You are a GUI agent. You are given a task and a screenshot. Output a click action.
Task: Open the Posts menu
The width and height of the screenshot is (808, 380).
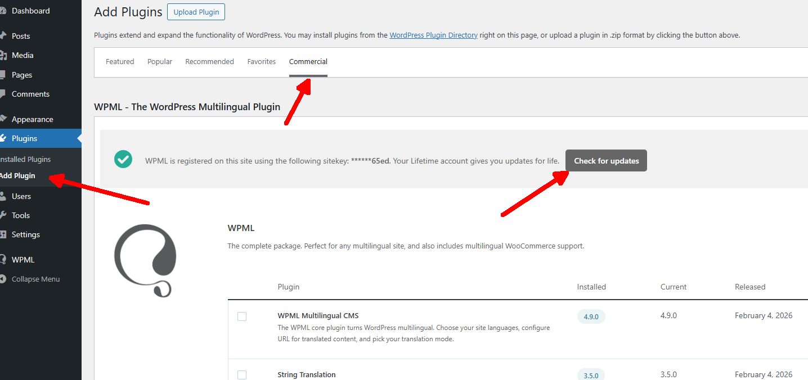(x=21, y=36)
